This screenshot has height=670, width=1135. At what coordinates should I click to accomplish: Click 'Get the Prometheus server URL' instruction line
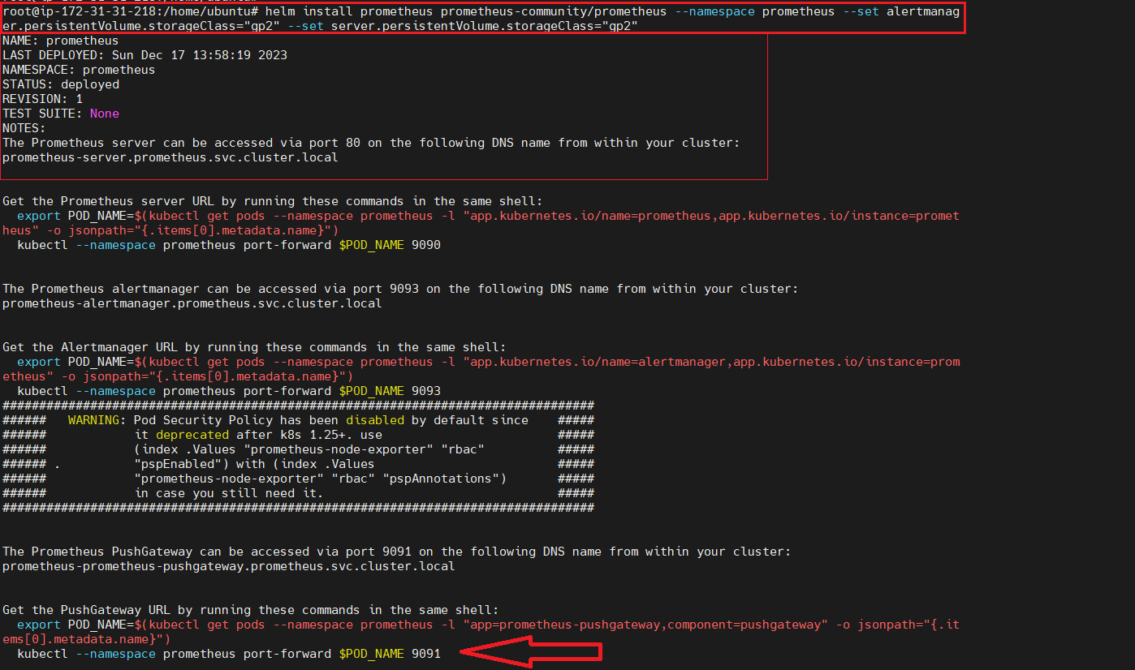[x=273, y=201]
